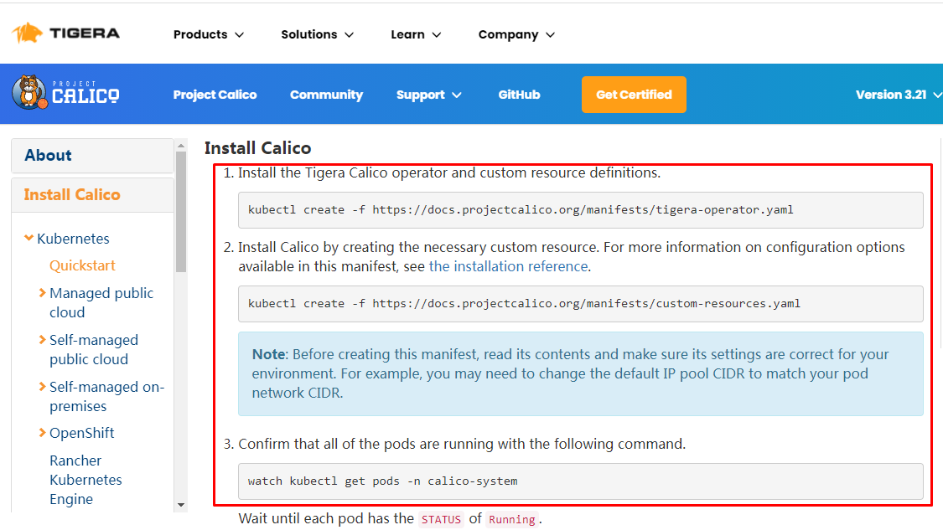The height and width of the screenshot is (530, 943).
Task: Click the sidebar scroll up arrow
Action: point(181,146)
